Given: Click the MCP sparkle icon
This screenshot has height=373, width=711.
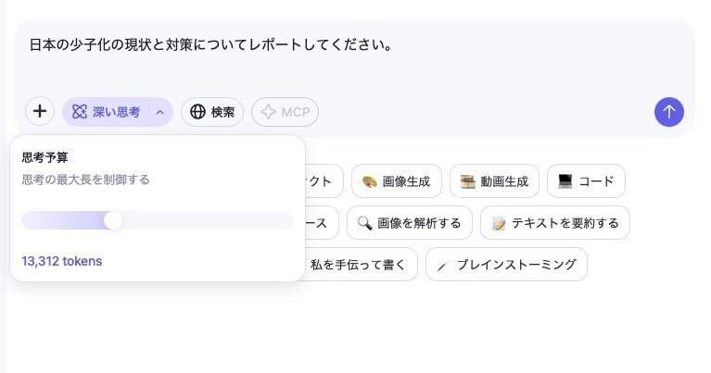Looking at the screenshot, I should 268,112.
